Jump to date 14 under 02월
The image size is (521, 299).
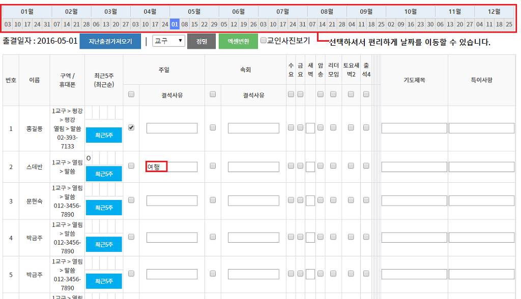67,24
